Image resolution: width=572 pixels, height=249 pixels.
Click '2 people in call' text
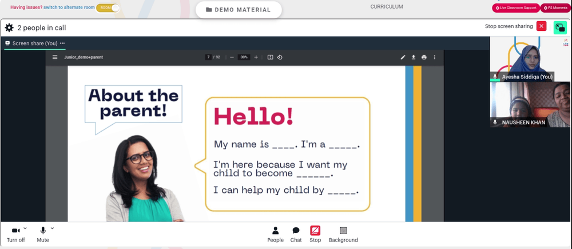pos(42,27)
